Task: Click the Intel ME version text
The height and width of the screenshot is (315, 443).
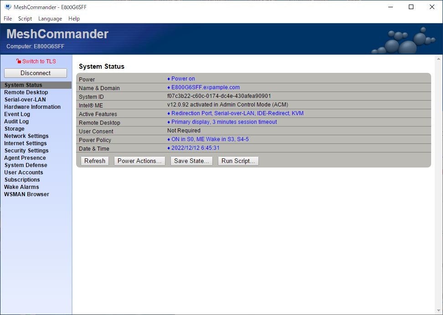Action: [228, 105]
